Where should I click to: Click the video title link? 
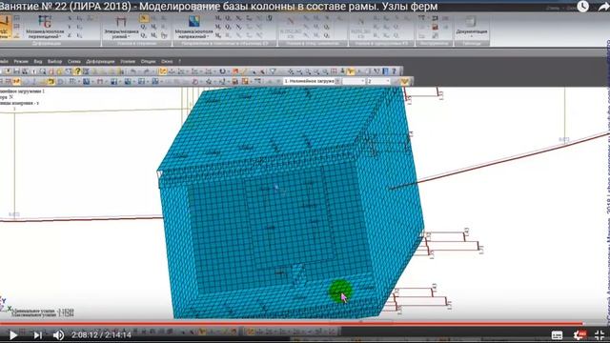[x=219, y=7]
